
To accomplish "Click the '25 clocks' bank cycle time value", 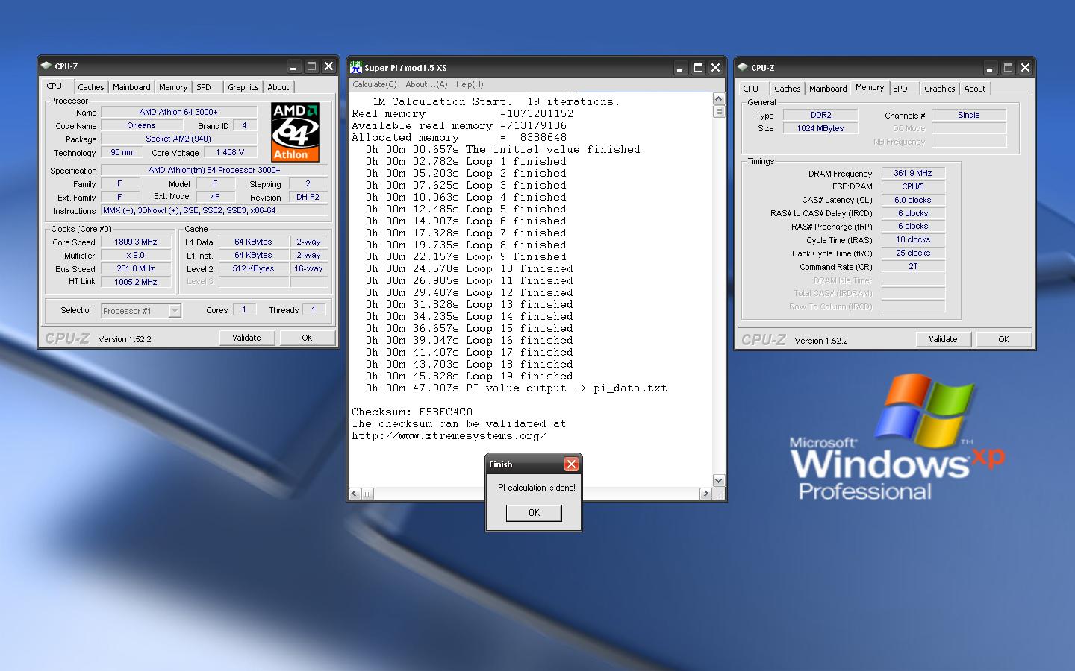I will pos(913,253).
